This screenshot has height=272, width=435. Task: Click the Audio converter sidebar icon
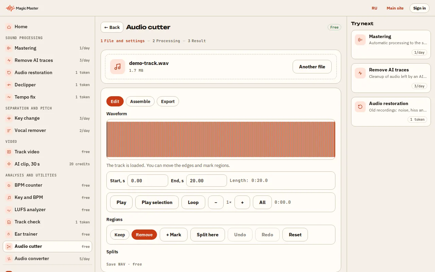(x=9, y=259)
